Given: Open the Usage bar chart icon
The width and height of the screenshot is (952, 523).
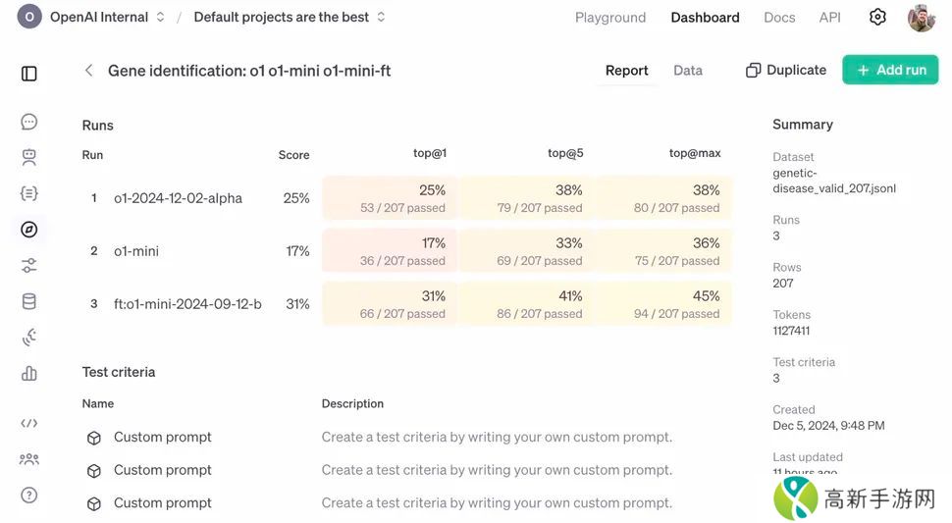Looking at the screenshot, I should 29,373.
